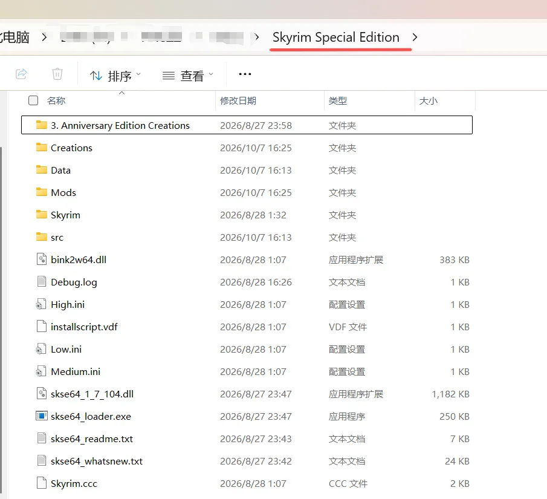This screenshot has width=547, height=499.
Task: Open the three-dot more options menu
Action: [x=245, y=74]
